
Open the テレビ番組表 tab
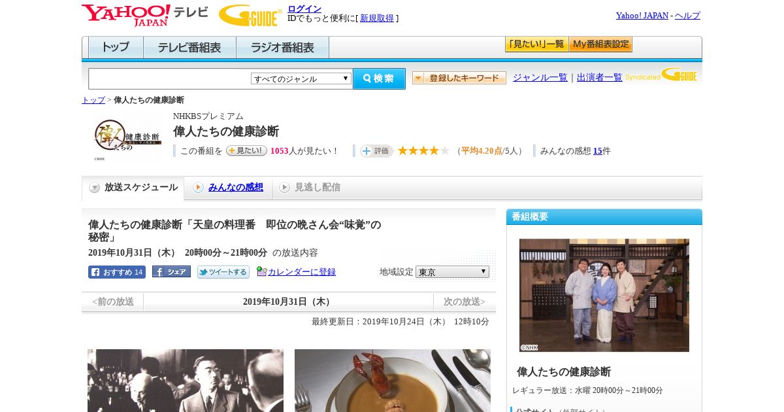189,48
